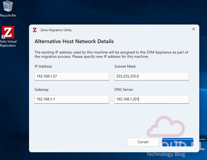This screenshot has width=207, height=160.
Task: Select the Gateway input field
Action: [72, 100]
